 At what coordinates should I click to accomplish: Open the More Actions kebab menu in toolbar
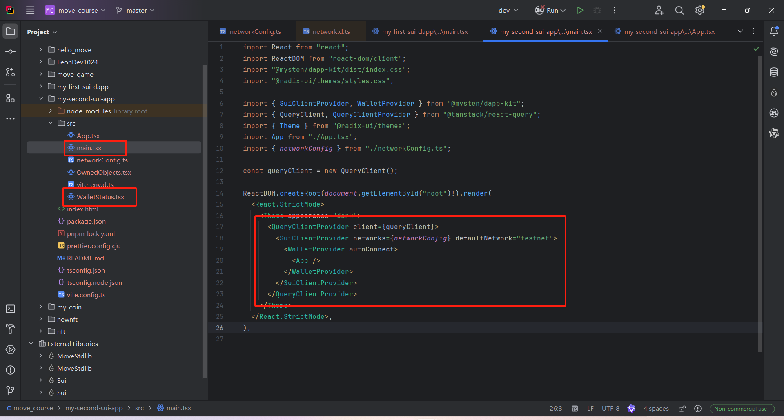point(615,10)
